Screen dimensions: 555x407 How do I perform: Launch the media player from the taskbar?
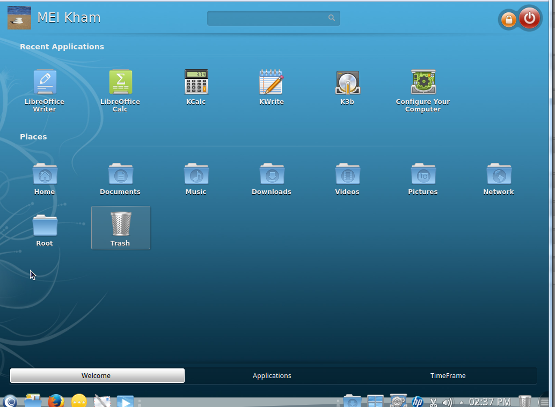125,401
